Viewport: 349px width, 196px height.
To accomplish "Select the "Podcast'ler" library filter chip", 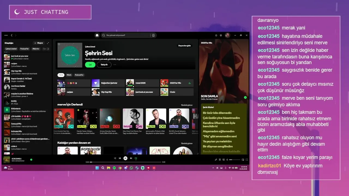I will pos(25,49).
